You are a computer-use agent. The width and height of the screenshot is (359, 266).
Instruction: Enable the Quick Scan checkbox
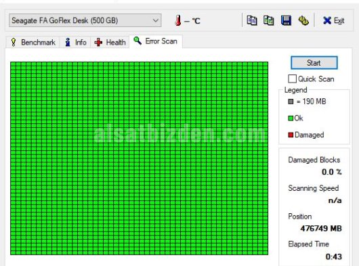[292, 79]
